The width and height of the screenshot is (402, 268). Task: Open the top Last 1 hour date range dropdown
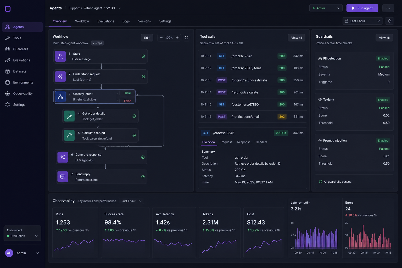point(362,21)
